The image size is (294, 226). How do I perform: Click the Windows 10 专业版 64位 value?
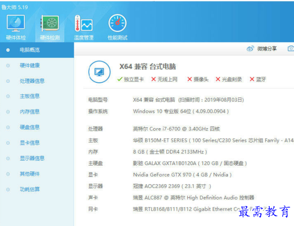(x=181, y=111)
